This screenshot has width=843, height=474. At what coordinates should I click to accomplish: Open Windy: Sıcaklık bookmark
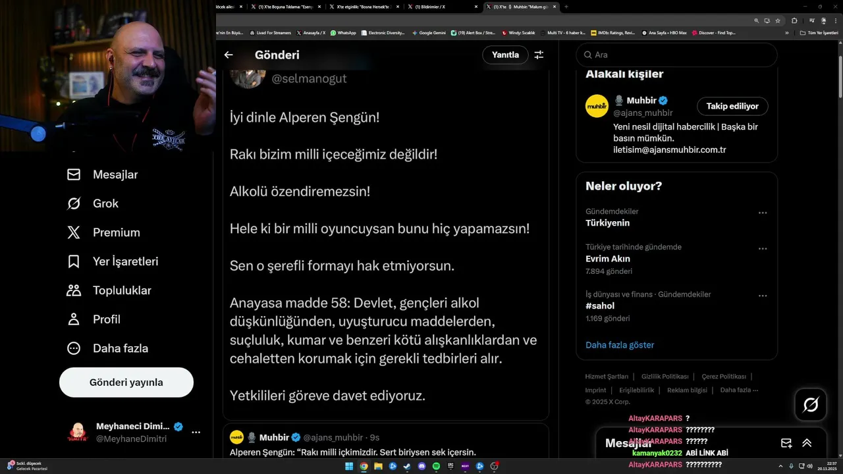pyautogui.click(x=519, y=32)
